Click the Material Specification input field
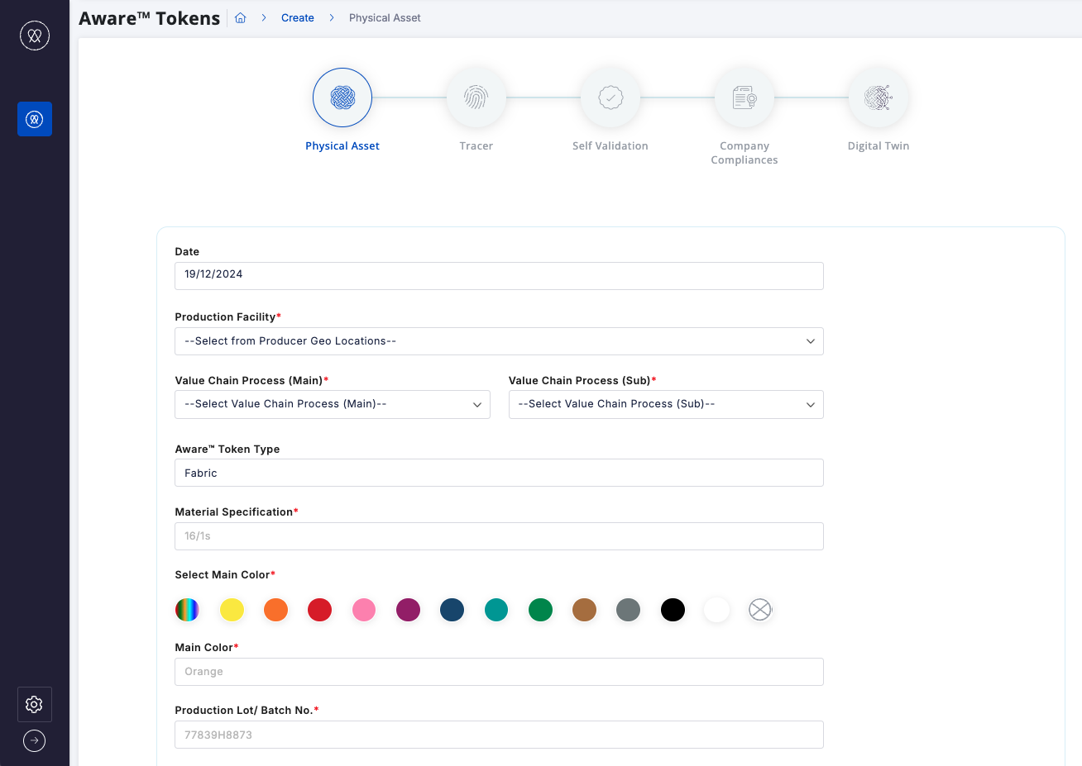 pos(499,536)
